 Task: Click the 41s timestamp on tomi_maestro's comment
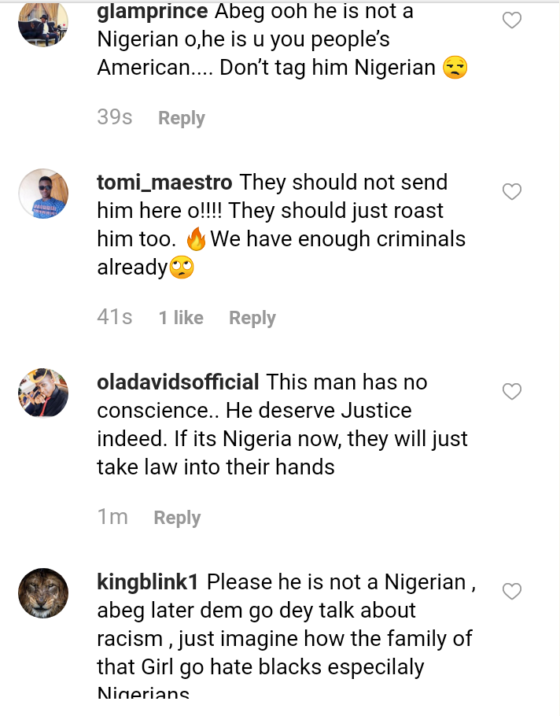(x=115, y=318)
